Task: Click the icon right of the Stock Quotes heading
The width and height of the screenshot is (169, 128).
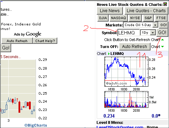Action: [165, 4]
